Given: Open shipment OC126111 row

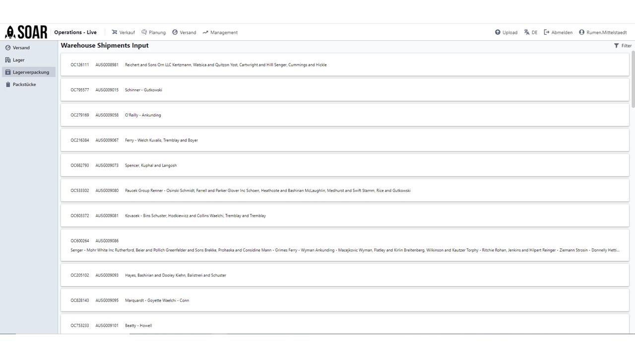Looking at the screenshot, I should [x=345, y=64].
